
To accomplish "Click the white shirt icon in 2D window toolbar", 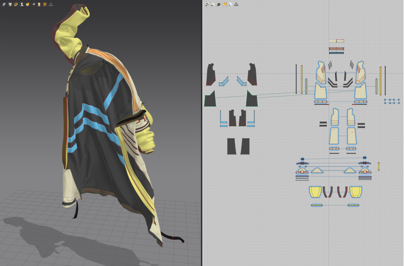I will 213,4.
